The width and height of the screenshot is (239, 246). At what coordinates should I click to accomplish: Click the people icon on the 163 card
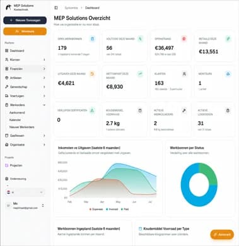(x=184, y=74)
